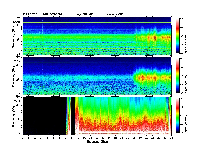Click the hour 17 tick label on the time axis
Viewport: 204px width, 158px height.
tap(128, 138)
